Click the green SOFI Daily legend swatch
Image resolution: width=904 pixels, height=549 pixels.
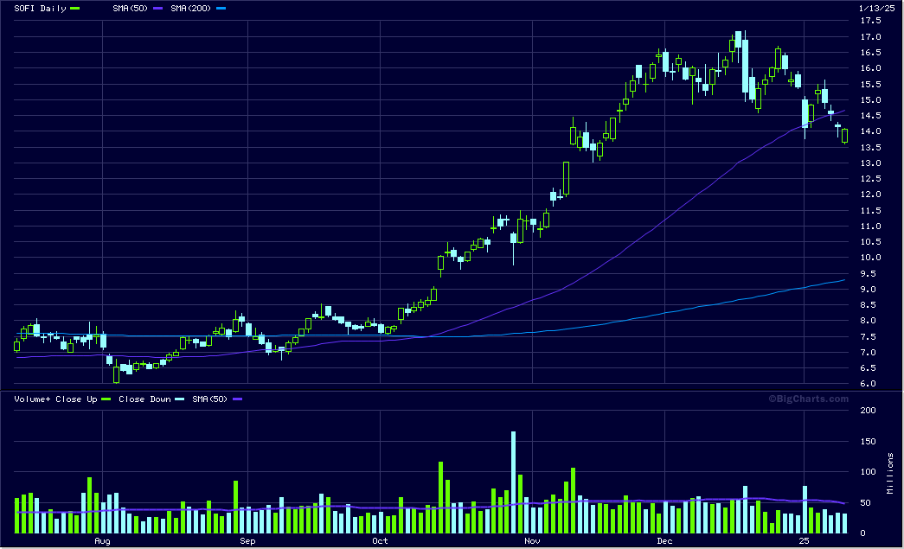[x=75, y=9]
